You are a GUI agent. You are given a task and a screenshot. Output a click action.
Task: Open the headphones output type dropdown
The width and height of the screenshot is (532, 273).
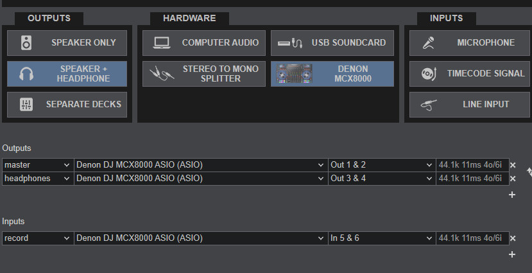click(x=37, y=179)
